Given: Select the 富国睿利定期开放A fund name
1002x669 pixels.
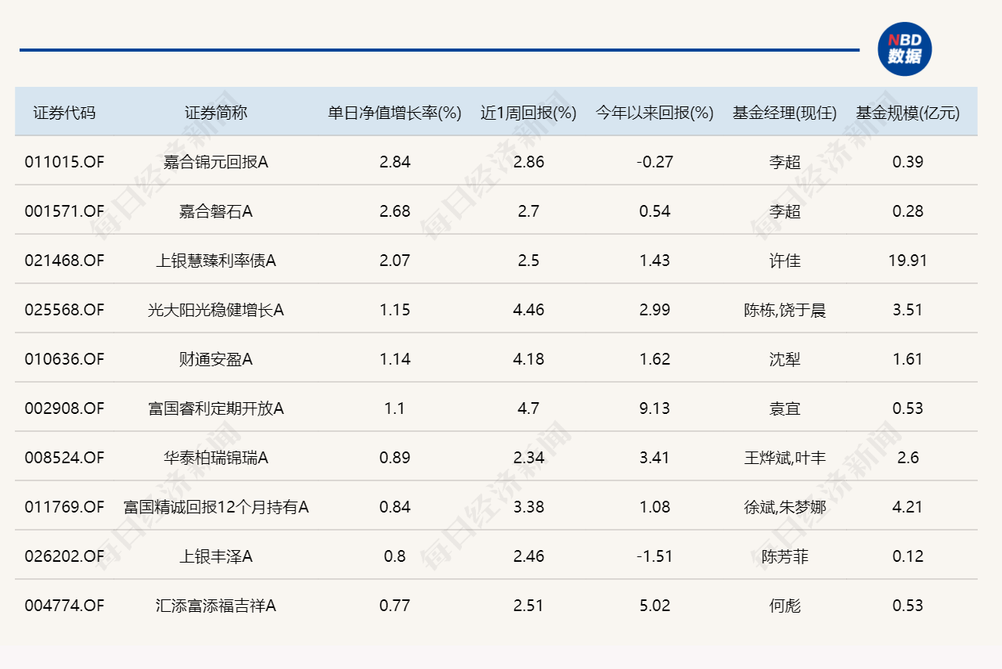Looking at the screenshot, I should tap(216, 408).
